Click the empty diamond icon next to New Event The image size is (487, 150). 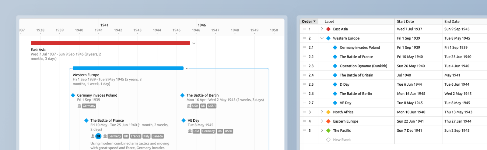click(328, 140)
